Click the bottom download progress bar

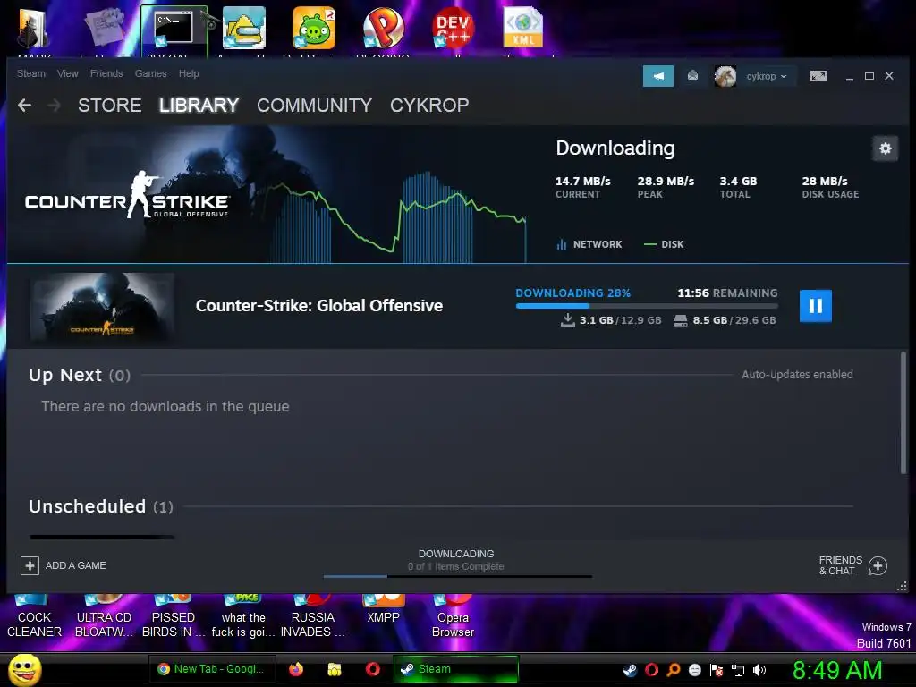pos(457,577)
